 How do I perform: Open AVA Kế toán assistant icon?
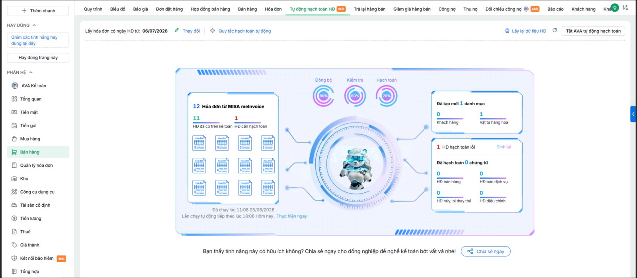coord(15,86)
